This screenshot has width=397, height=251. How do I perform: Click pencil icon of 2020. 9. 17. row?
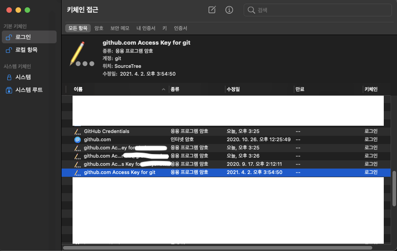coord(77,164)
